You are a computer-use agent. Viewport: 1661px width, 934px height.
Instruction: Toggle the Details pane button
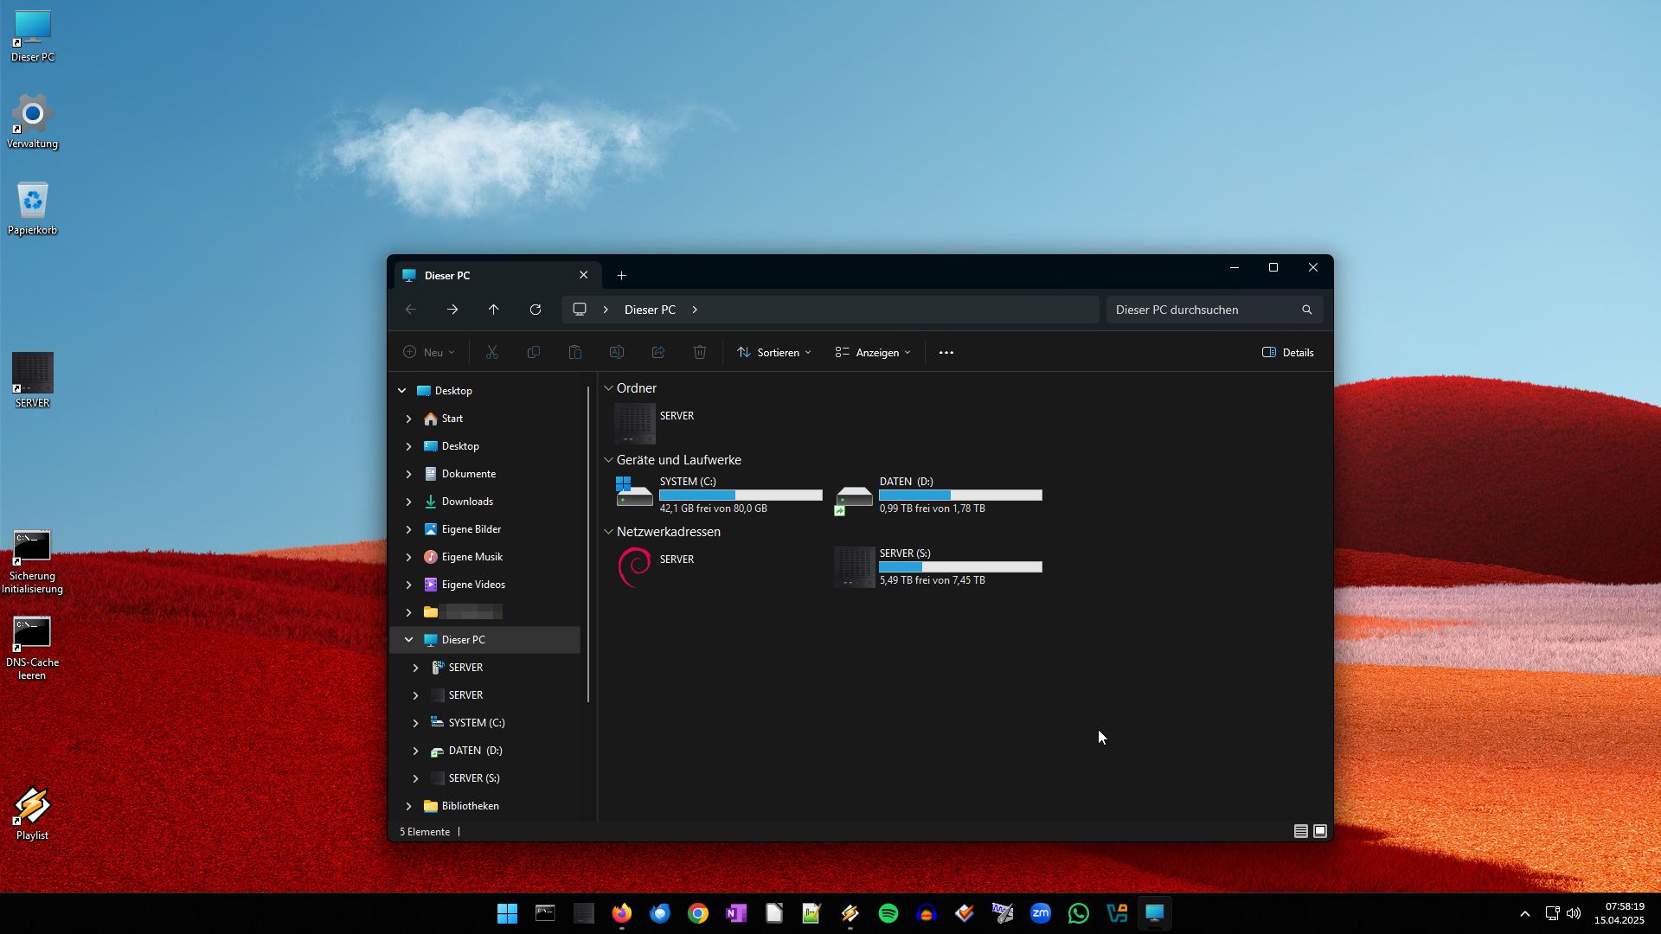click(x=1288, y=353)
